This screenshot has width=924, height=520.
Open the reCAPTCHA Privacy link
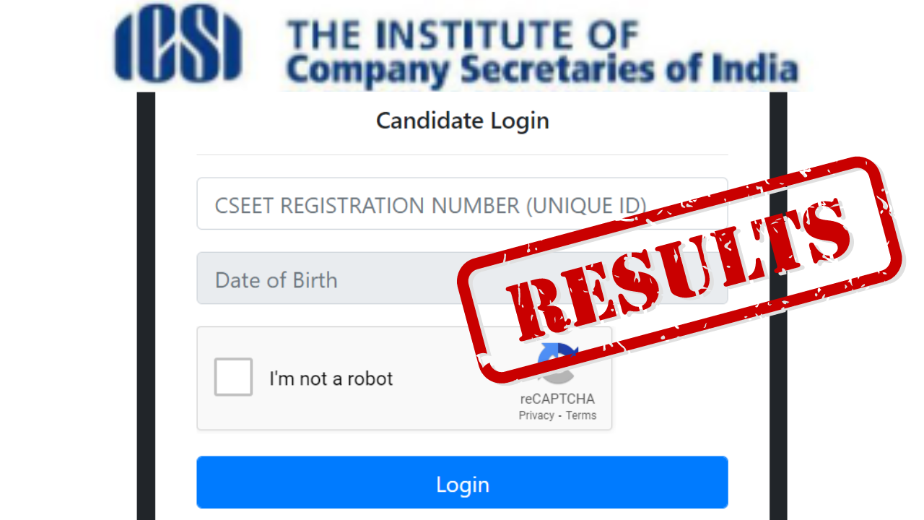click(536, 415)
